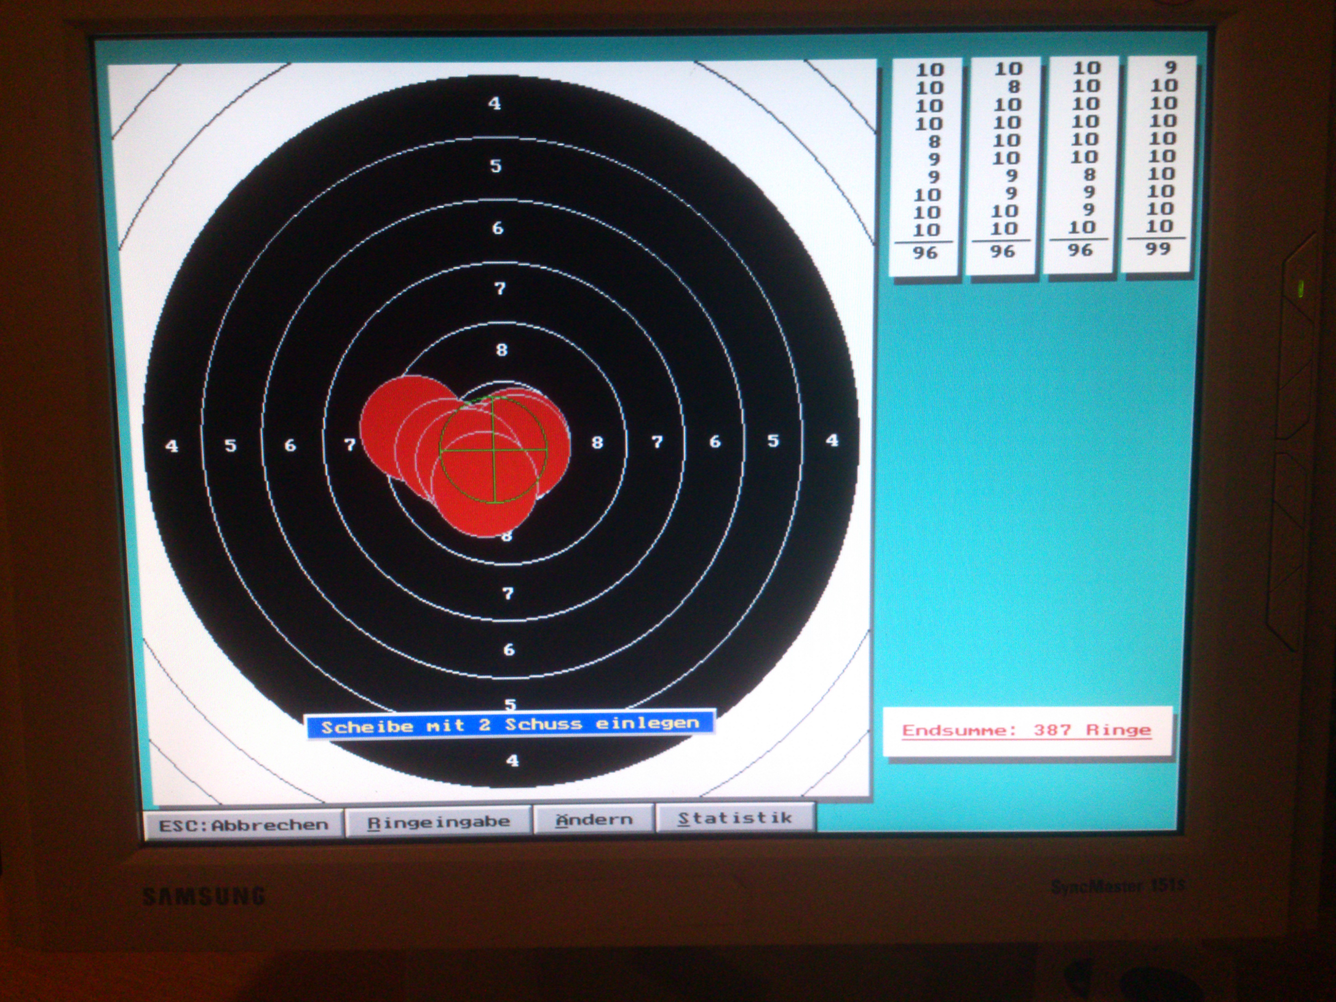Open the Ringeingabe entry
This screenshot has width=1336, height=1002.
coord(439,822)
